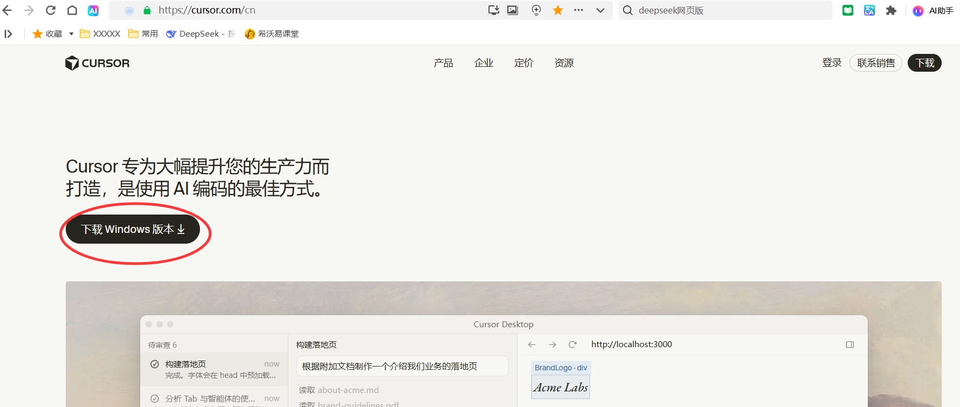Click the 联系销售 button

coord(876,63)
